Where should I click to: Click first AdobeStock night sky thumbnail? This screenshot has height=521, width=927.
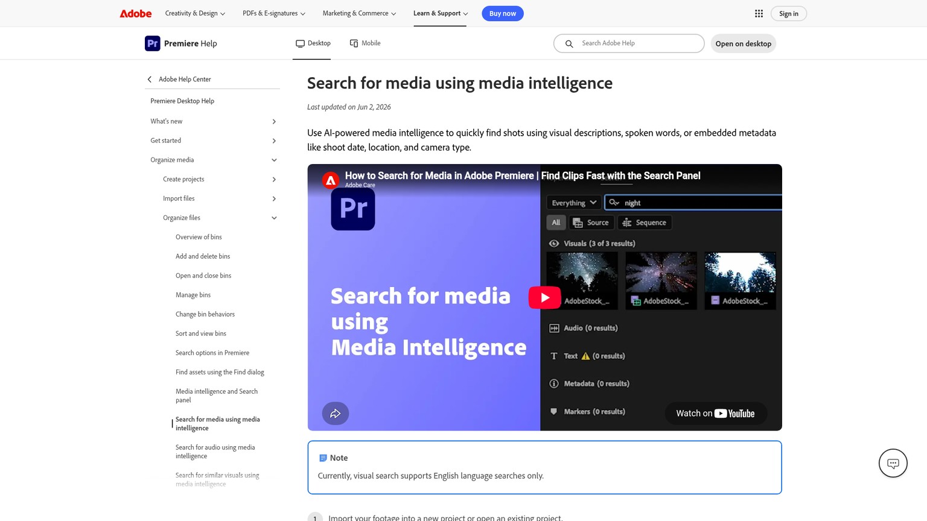pyautogui.click(x=582, y=280)
